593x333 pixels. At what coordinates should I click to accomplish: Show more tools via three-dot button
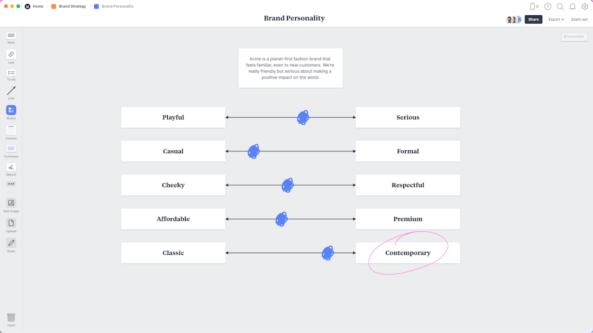(11, 184)
